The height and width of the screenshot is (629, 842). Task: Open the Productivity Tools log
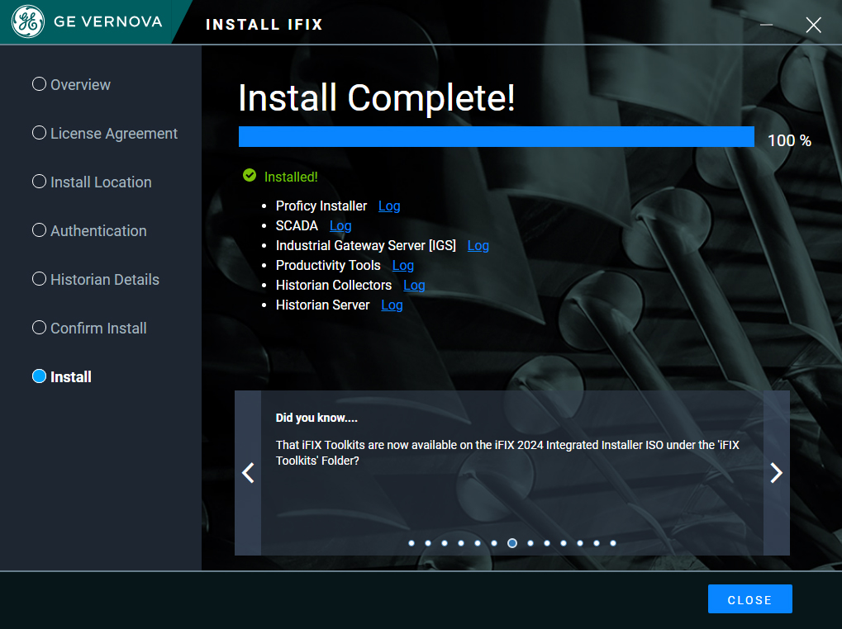(x=402, y=266)
